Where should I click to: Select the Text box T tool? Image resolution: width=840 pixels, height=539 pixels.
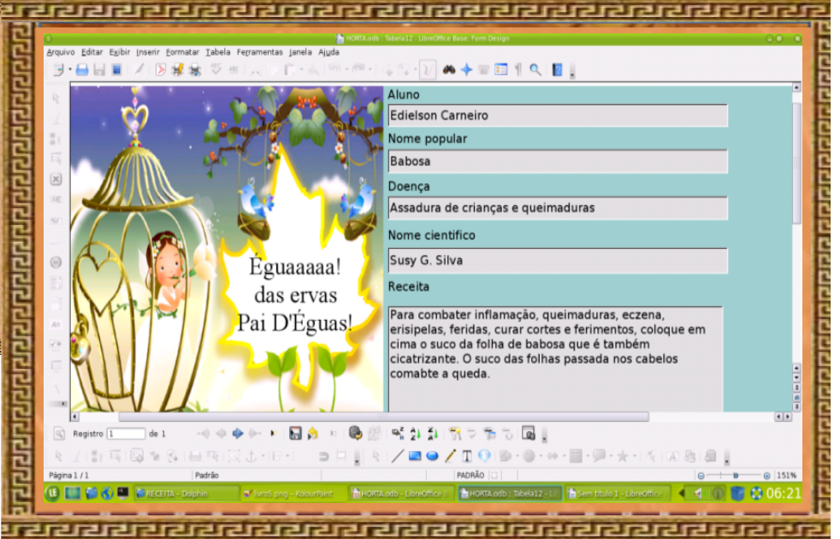[x=467, y=456]
